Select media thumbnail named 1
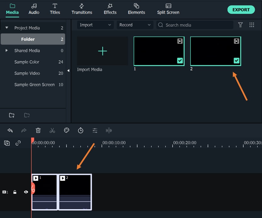Screen dimensions: 262x218 (x=159, y=51)
